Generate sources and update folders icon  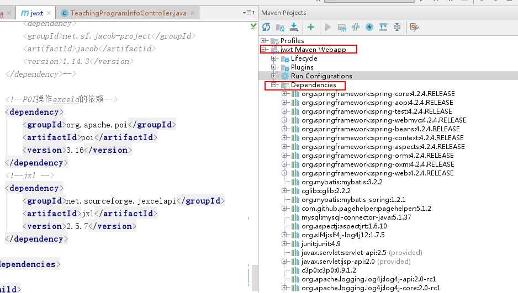[x=280, y=27]
